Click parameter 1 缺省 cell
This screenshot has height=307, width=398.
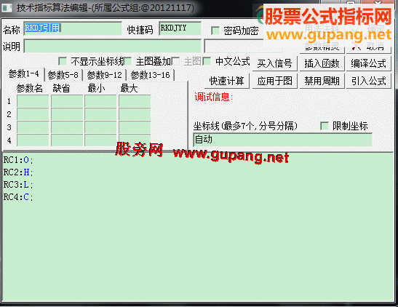pyautogui.click(x=67, y=101)
